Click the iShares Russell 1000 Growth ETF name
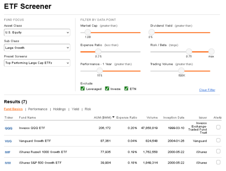The height and width of the screenshot is (171, 226). pyautogui.click(x=43, y=152)
